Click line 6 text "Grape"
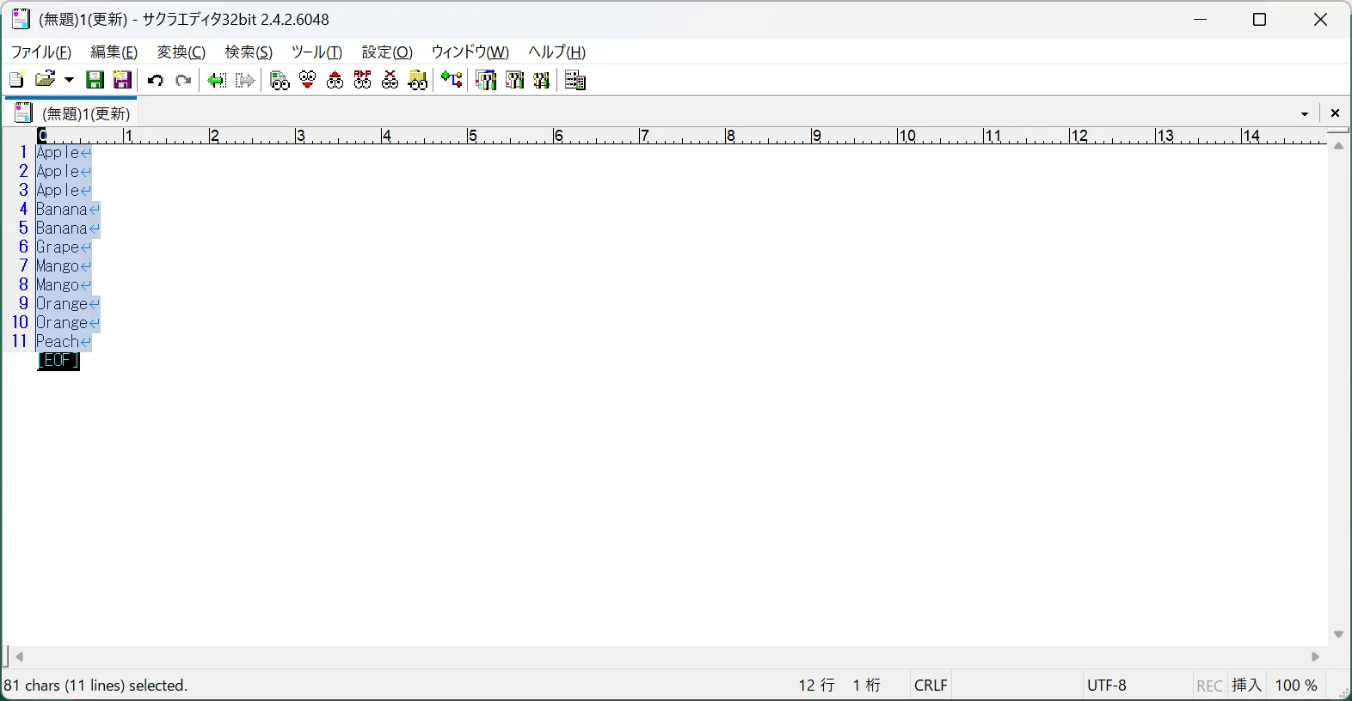This screenshot has width=1352, height=701. coord(58,247)
